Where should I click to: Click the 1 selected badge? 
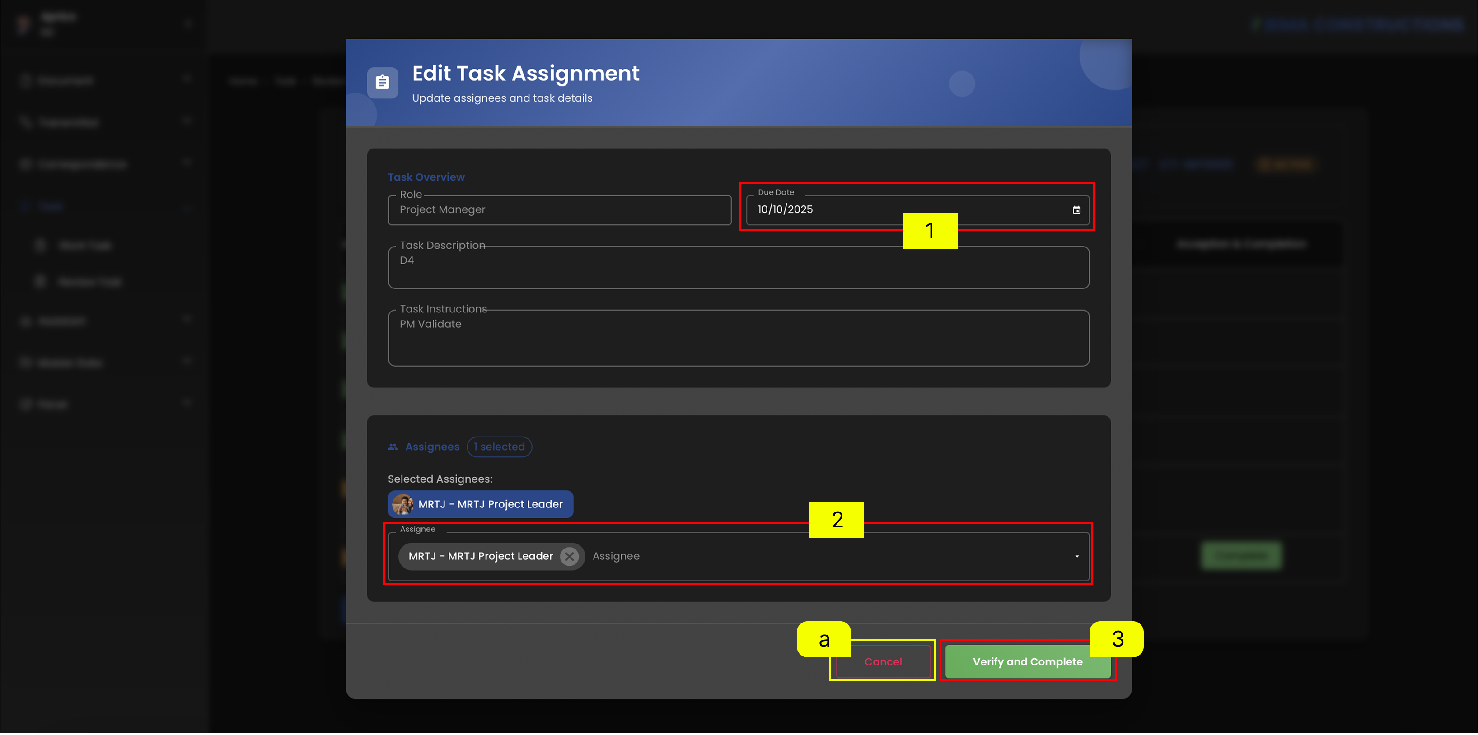499,447
